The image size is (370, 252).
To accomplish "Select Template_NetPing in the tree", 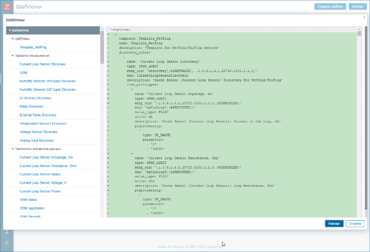I will [33, 48].
